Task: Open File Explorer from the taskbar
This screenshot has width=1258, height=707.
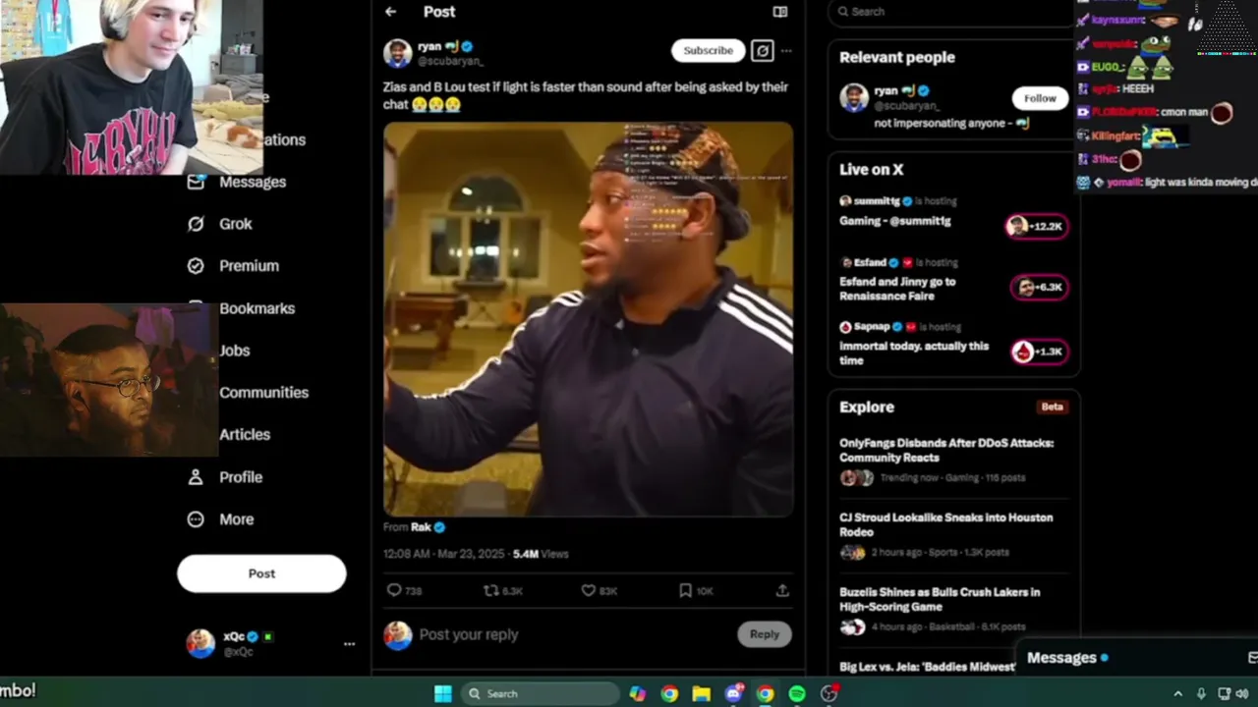Action: pyautogui.click(x=701, y=693)
